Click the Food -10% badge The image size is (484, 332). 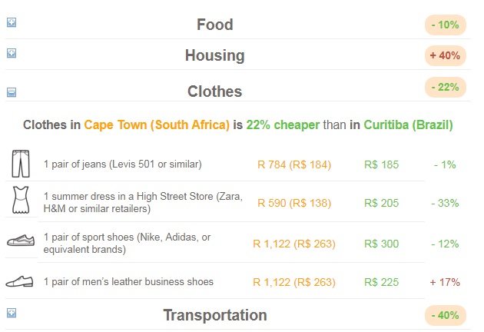[446, 25]
